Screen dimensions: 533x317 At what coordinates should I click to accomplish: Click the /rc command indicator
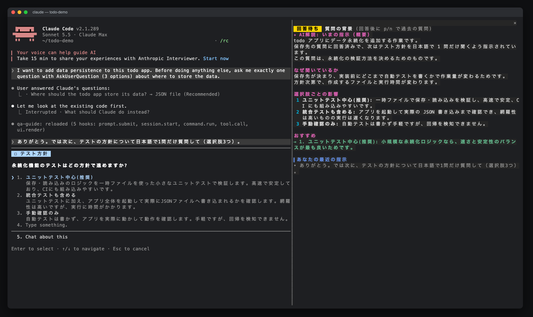pyautogui.click(x=224, y=41)
